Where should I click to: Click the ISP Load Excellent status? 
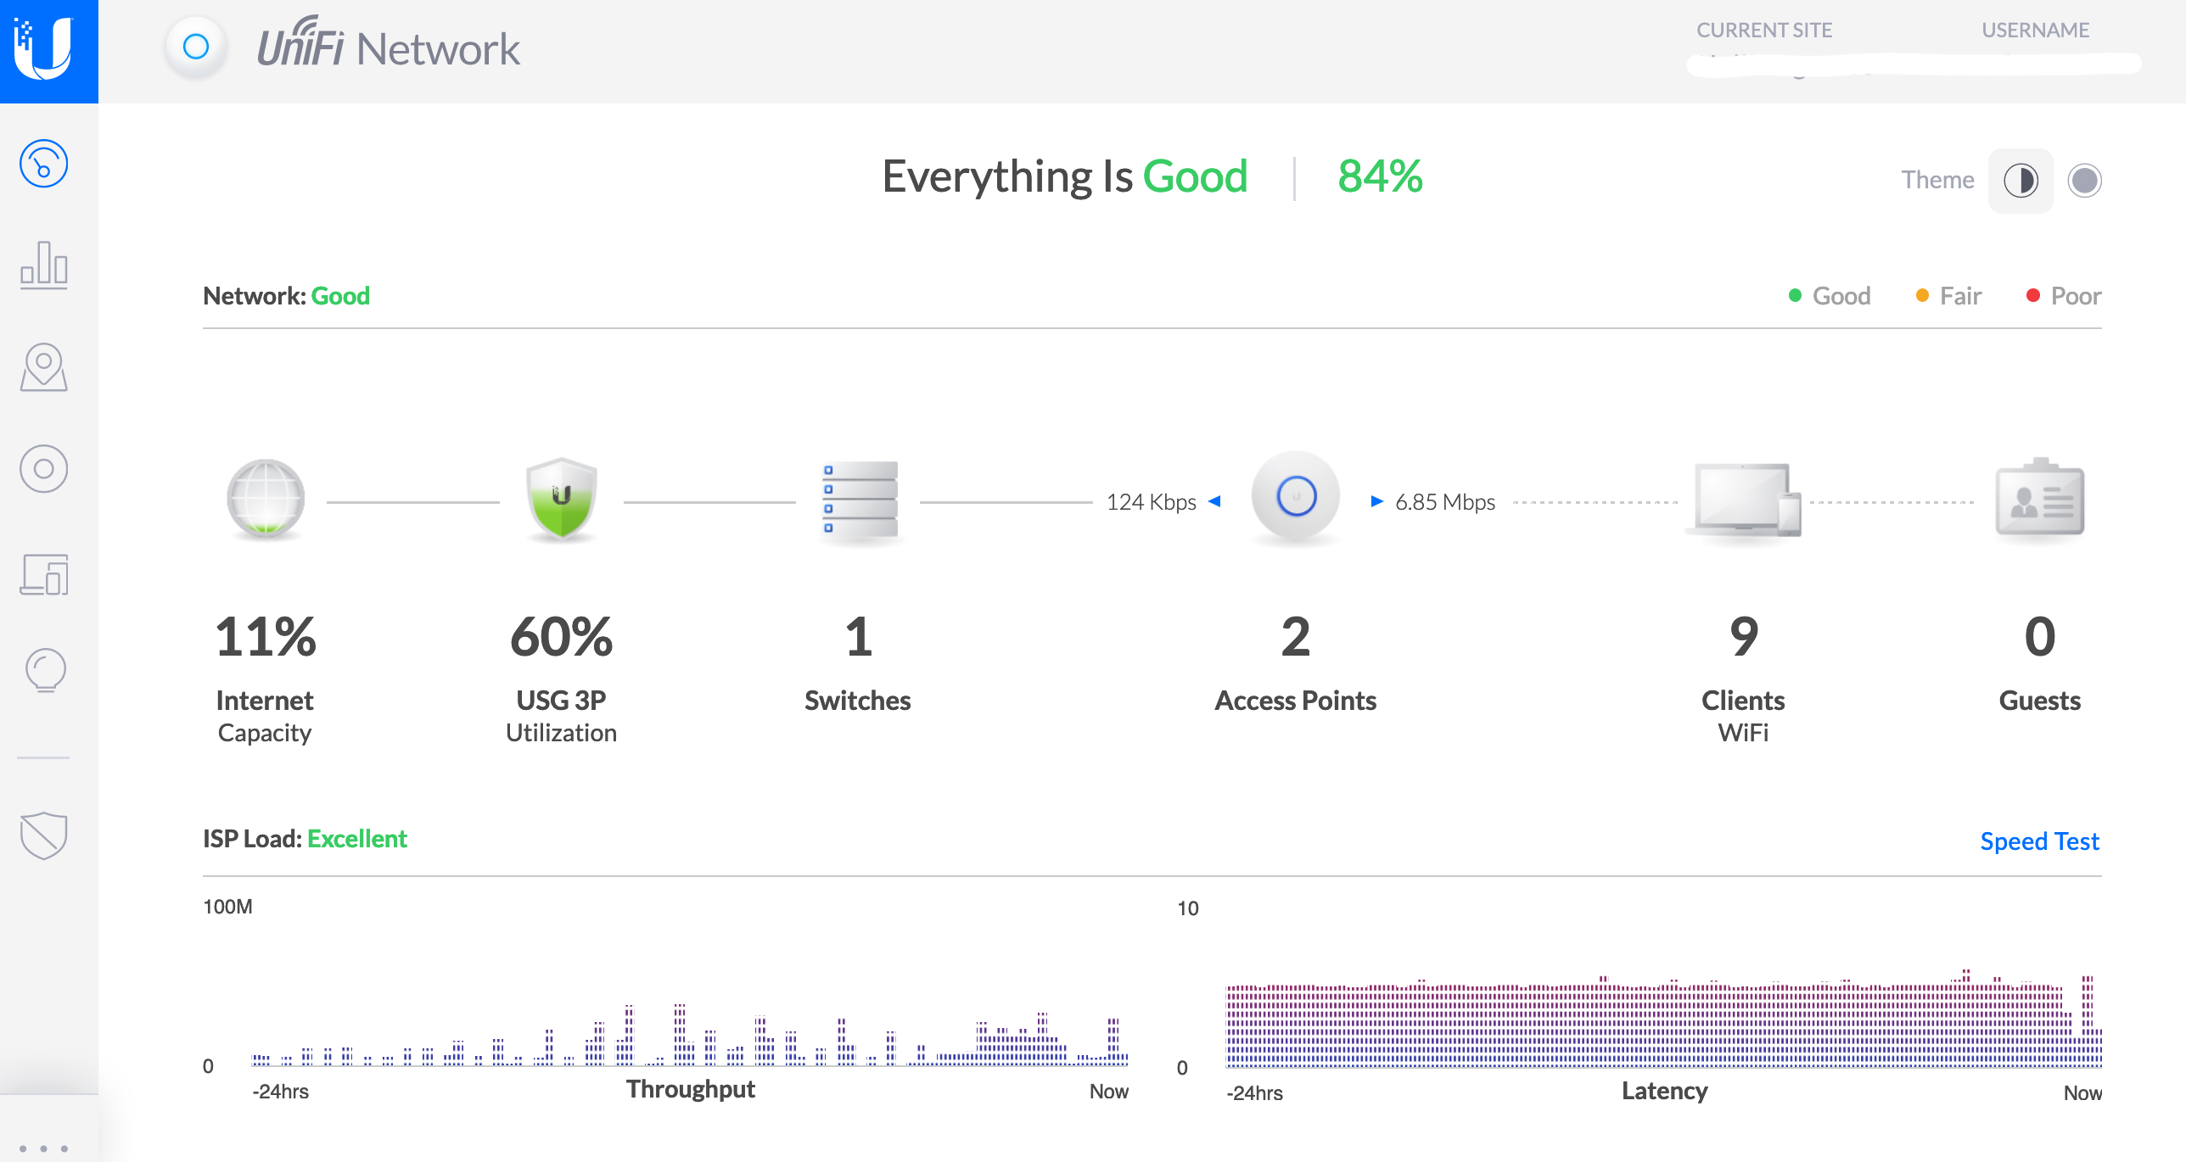coord(305,839)
